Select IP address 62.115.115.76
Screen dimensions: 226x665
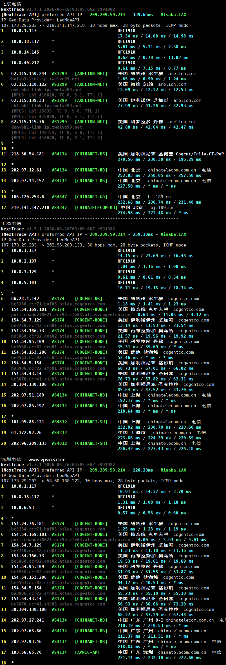point(28,122)
